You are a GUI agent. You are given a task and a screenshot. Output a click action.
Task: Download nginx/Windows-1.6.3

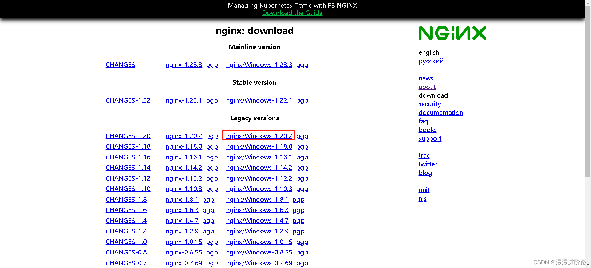coord(257,210)
